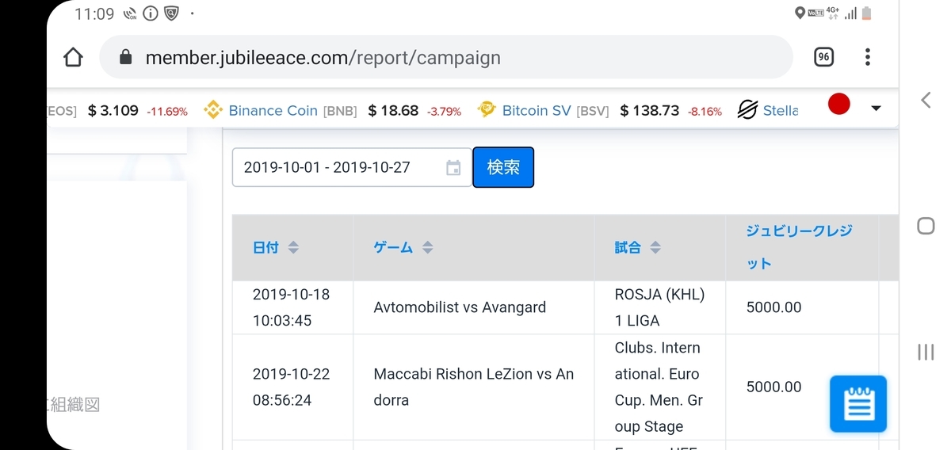951x450 pixels.
Task: Tap the address bar URL
Action: tap(323, 58)
